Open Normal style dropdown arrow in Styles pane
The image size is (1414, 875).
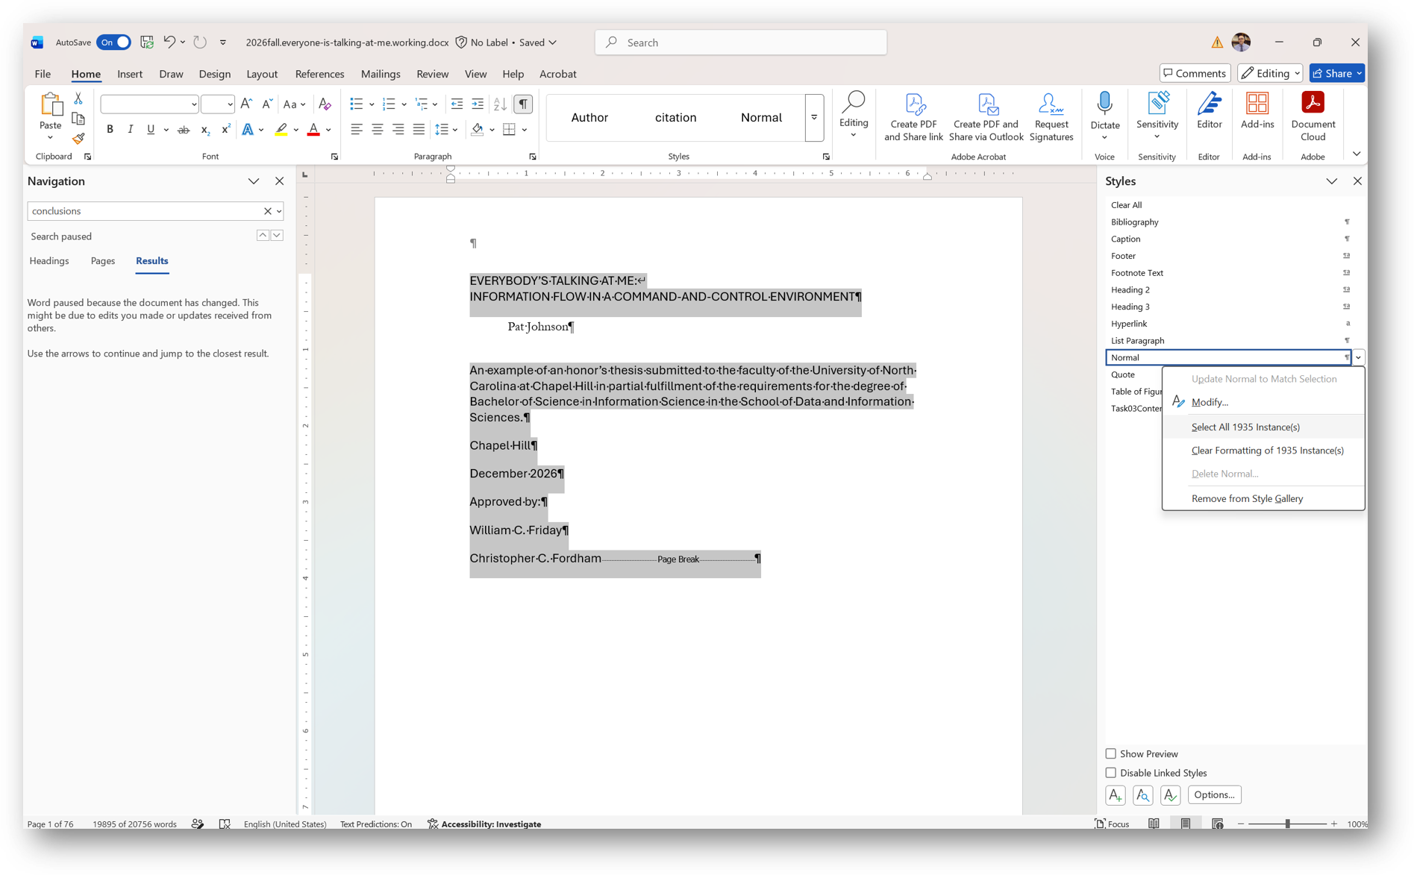[x=1358, y=358]
